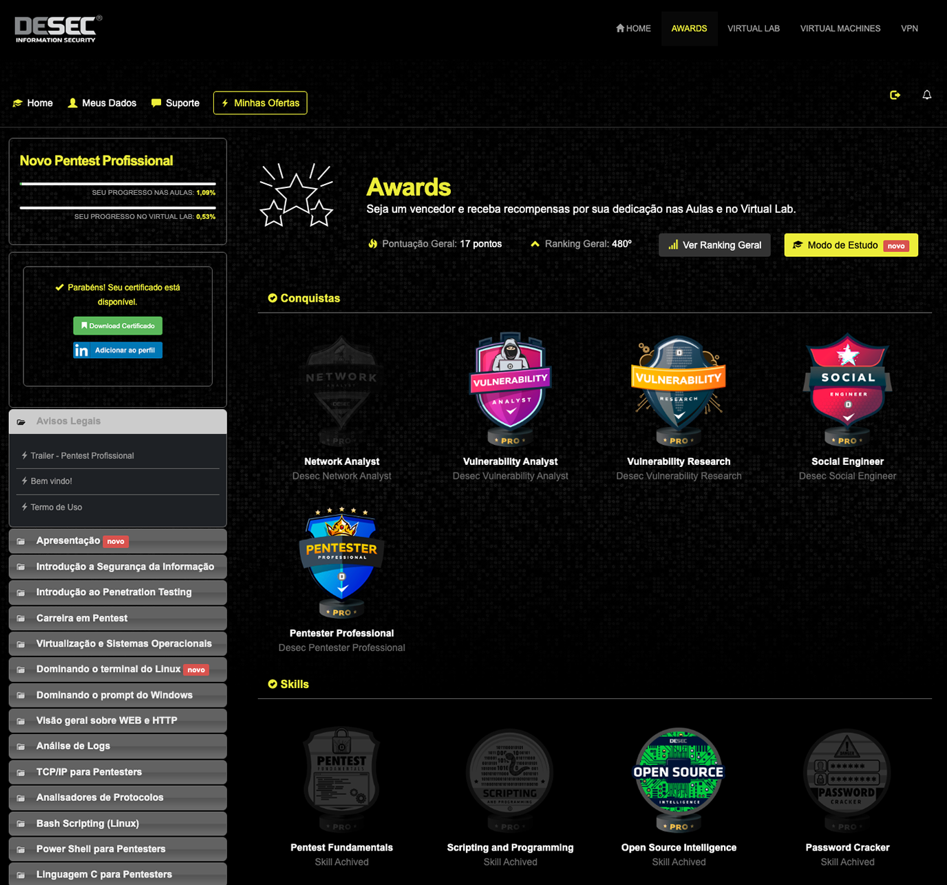Open the Suporte link

tap(175, 103)
